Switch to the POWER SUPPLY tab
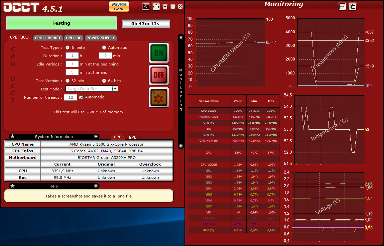 point(101,38)
